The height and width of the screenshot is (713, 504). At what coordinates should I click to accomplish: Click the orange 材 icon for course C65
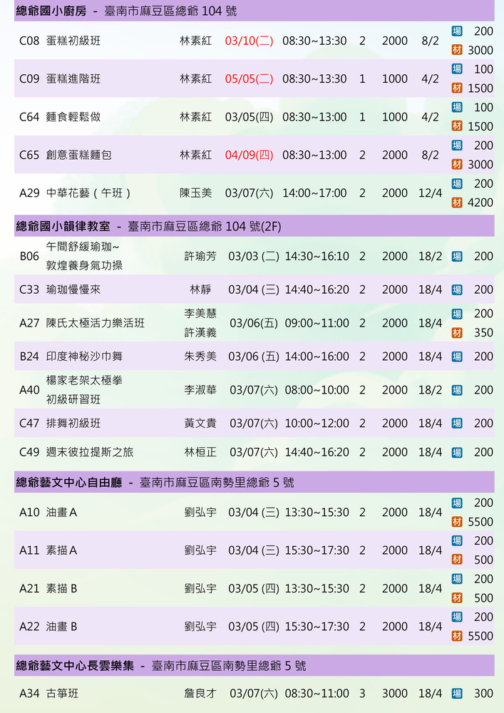(457, 165)
